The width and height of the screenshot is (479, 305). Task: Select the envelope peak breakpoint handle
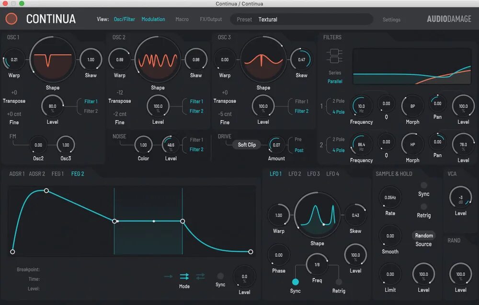pyautogui.click(x=46, y=191)
